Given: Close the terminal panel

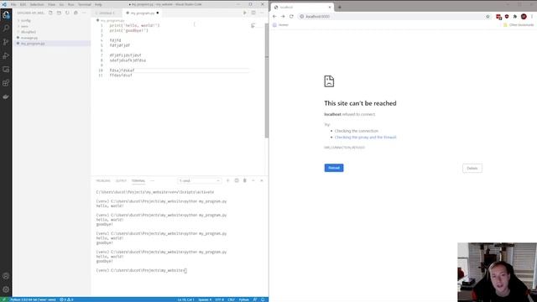Looking at the screenshot, I should [262, 180].
